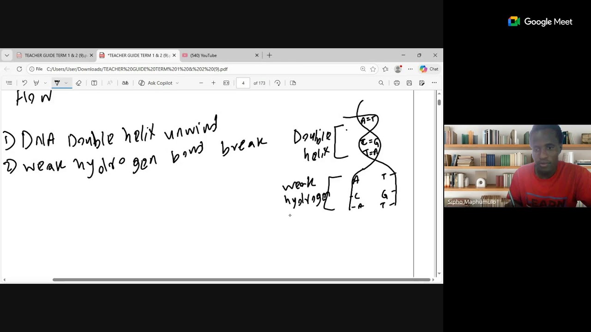The width and height of the screenshot is (591, 332).
Task: Search within the PDF document
Action: point(381,83)
